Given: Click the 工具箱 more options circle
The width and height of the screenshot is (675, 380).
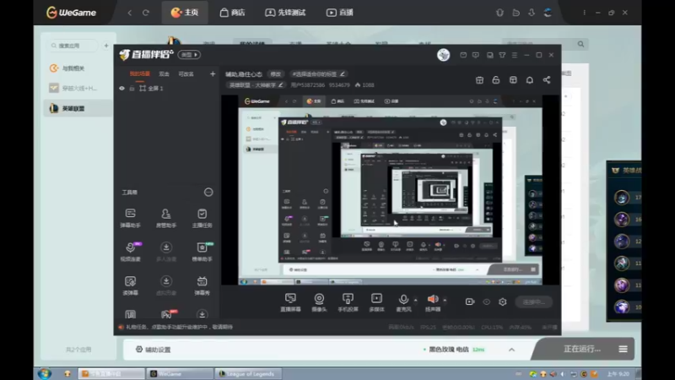Looking at the screenshot, I should 208,193.
